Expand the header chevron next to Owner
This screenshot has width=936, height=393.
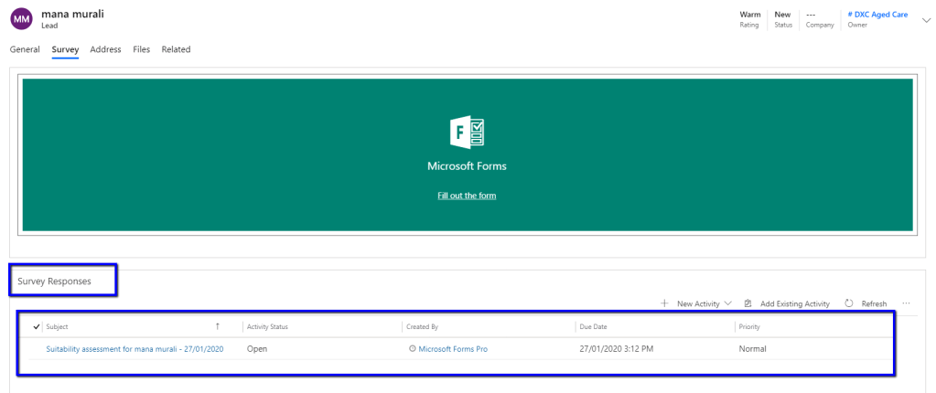click(x=924, y=19)
